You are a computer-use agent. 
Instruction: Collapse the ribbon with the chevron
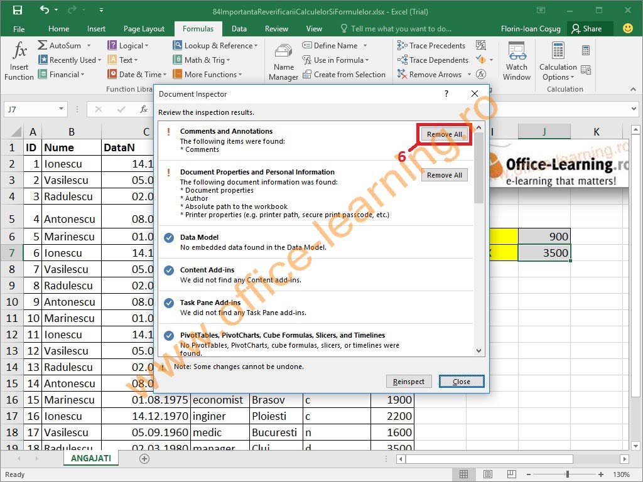point(633,89)
